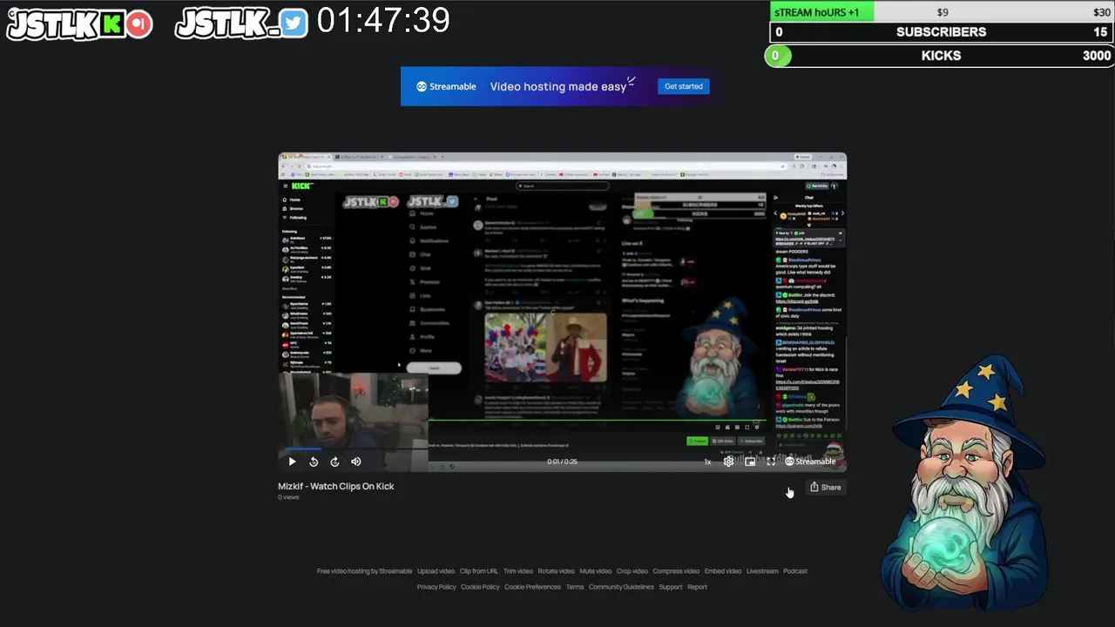Click the Twitter bird icon in the overlay
1115x627 pixels.
[294, 24]
